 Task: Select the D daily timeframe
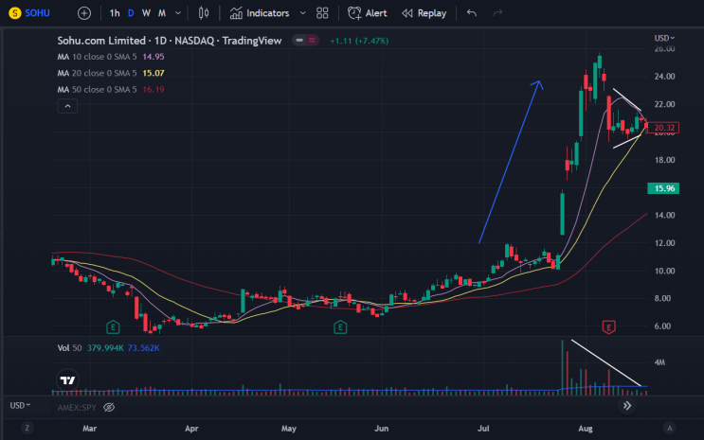[x=131, y=13]
